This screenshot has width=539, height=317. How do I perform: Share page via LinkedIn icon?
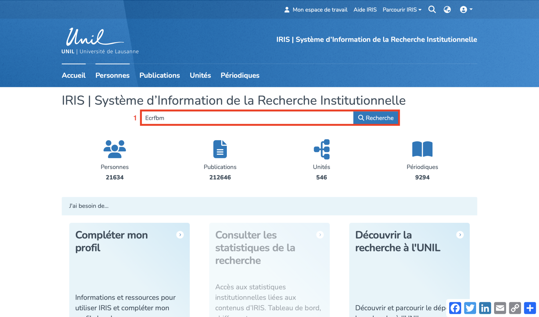(485, 308)
